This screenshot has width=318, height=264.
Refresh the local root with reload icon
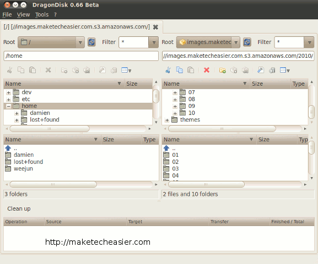[x=91, y=42]
